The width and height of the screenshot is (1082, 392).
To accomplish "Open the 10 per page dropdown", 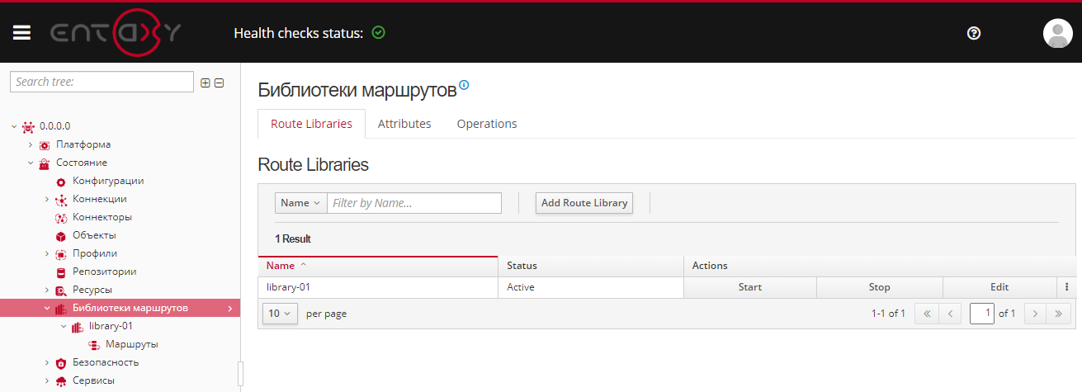I will pos(280,314).
